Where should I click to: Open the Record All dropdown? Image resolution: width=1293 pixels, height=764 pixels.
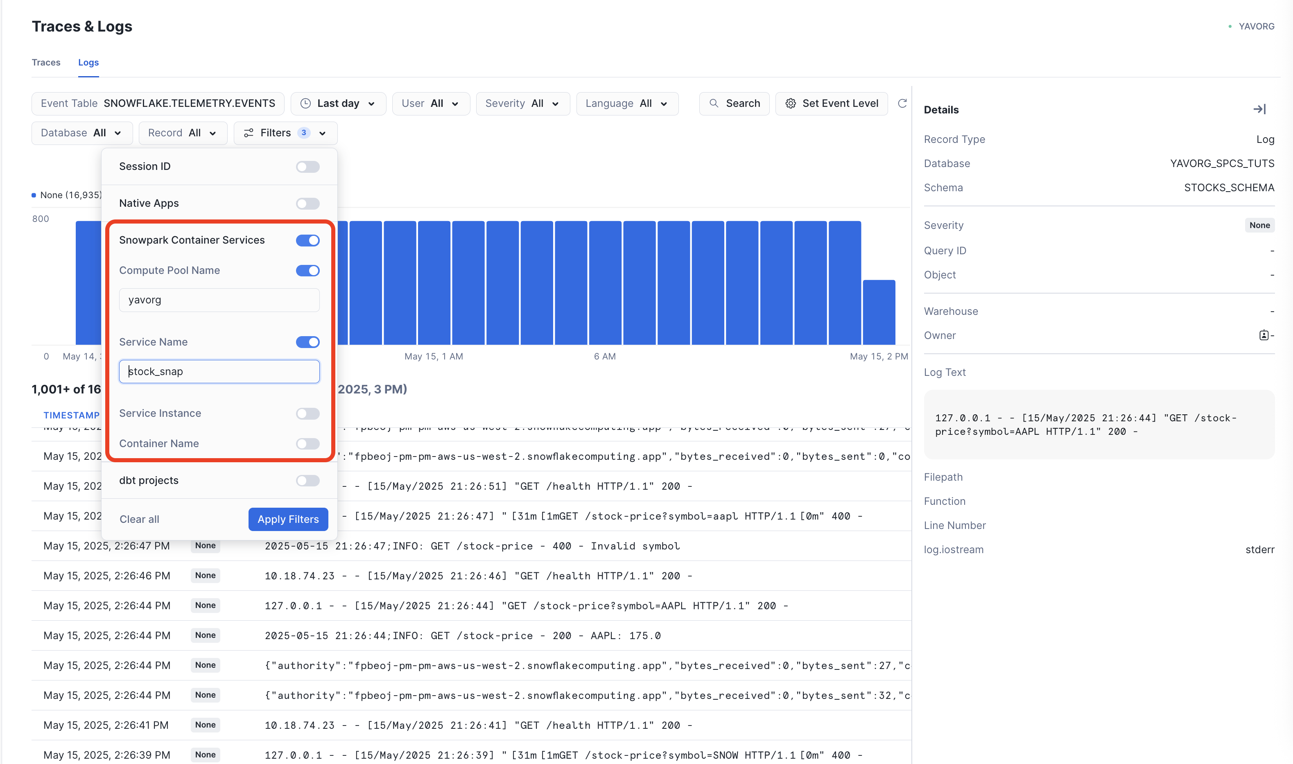pyautogui.click(x=183, y=133)
